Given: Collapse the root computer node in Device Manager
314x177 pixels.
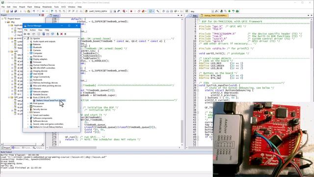Looking at the screenshot, I should (25, 38).
